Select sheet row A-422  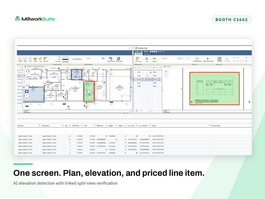click(148, 75)
